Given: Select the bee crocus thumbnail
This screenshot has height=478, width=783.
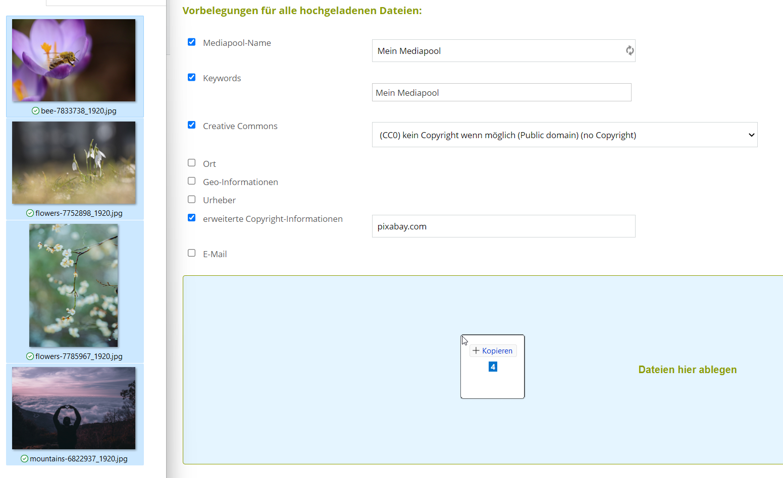Looking at the screenshot, I should point(74,61).
